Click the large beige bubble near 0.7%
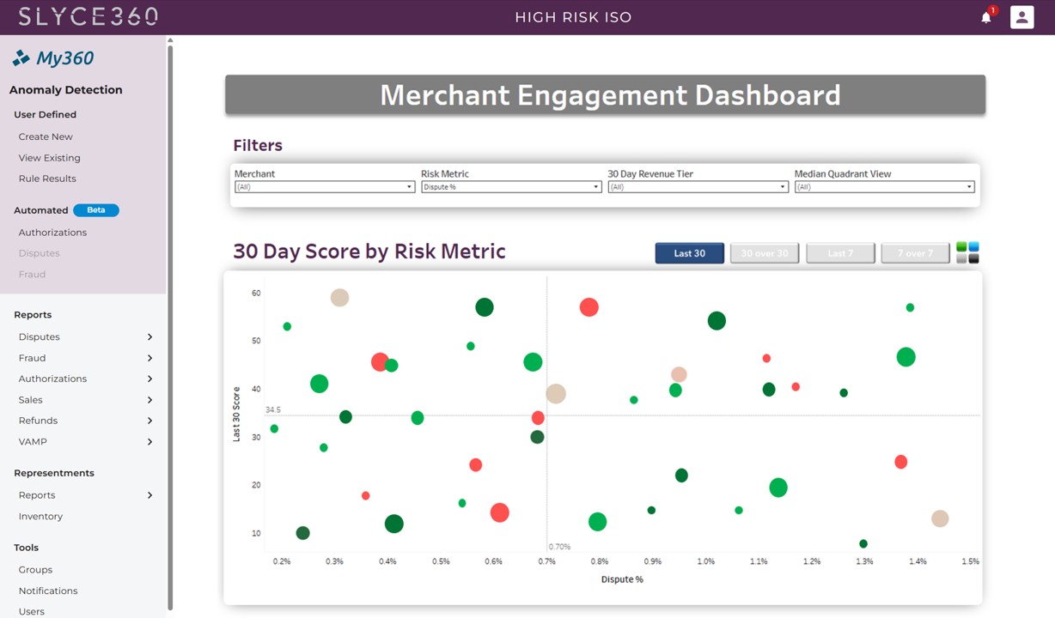This screenshot has width=1055, height=618. [556, 393]
